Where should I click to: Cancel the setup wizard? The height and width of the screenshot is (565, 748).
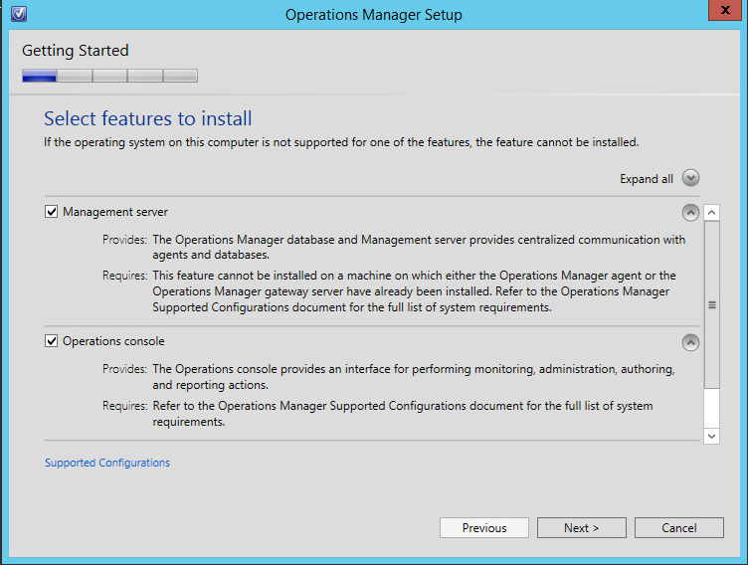[x=678, y=528]
